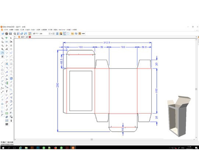199x151 pixels.
Task: Open the WebCenter menu
Action: tap(62, 30)
